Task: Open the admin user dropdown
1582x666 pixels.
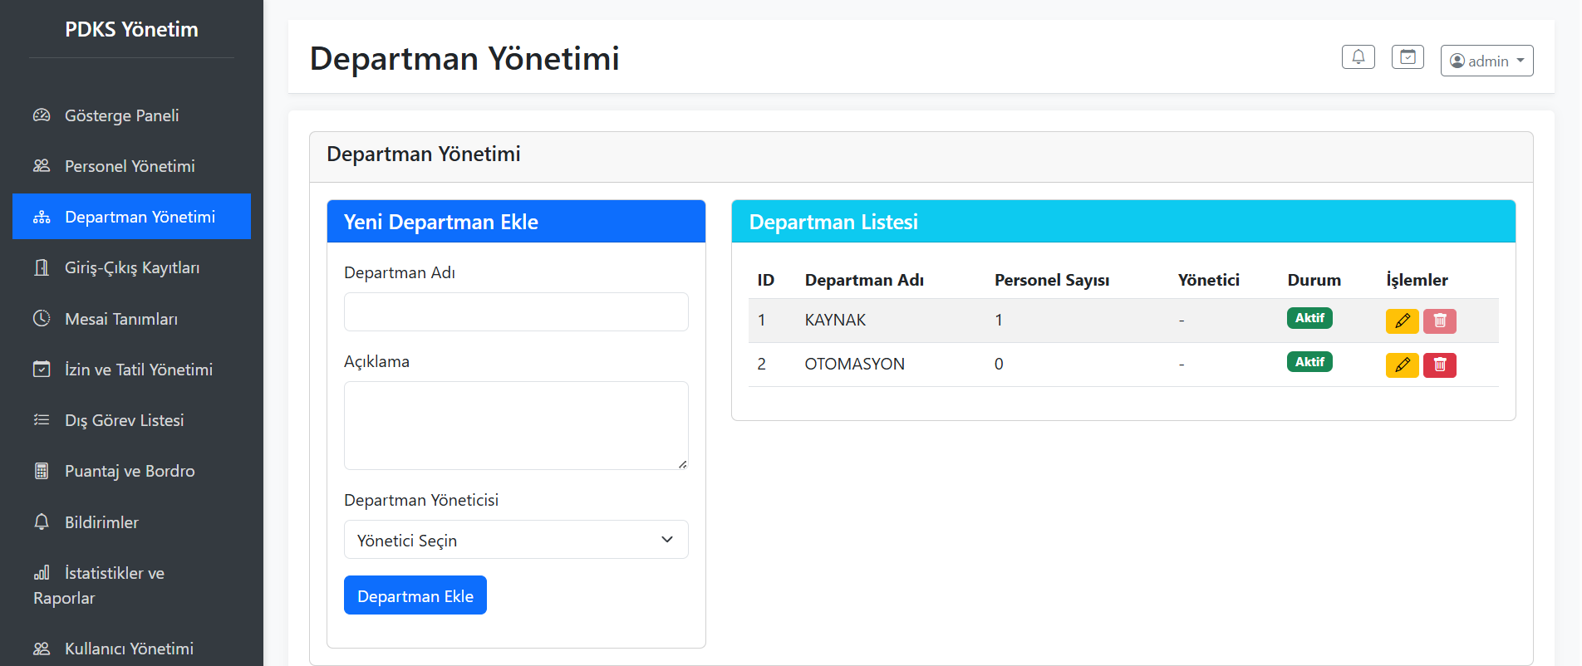Action: 1486,61
